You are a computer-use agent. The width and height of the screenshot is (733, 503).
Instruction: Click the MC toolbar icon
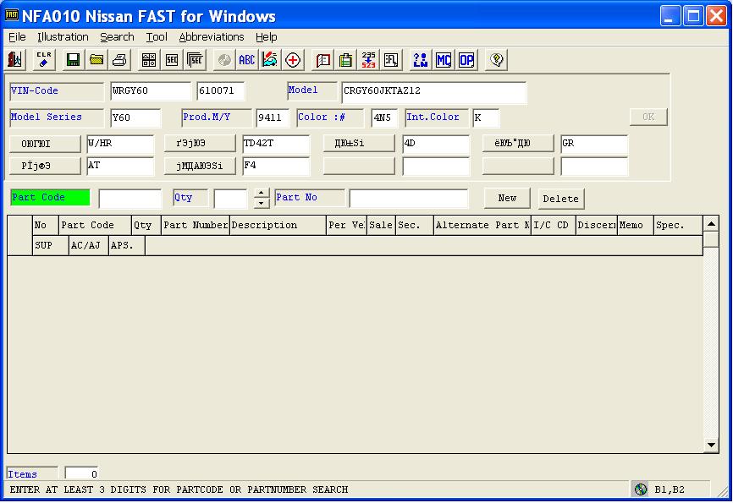pos(444,60)
